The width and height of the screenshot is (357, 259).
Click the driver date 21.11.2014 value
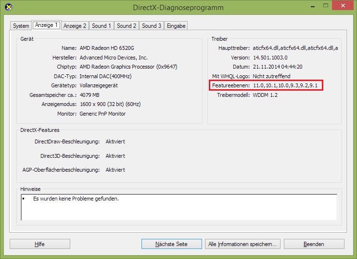click(278, 67)
